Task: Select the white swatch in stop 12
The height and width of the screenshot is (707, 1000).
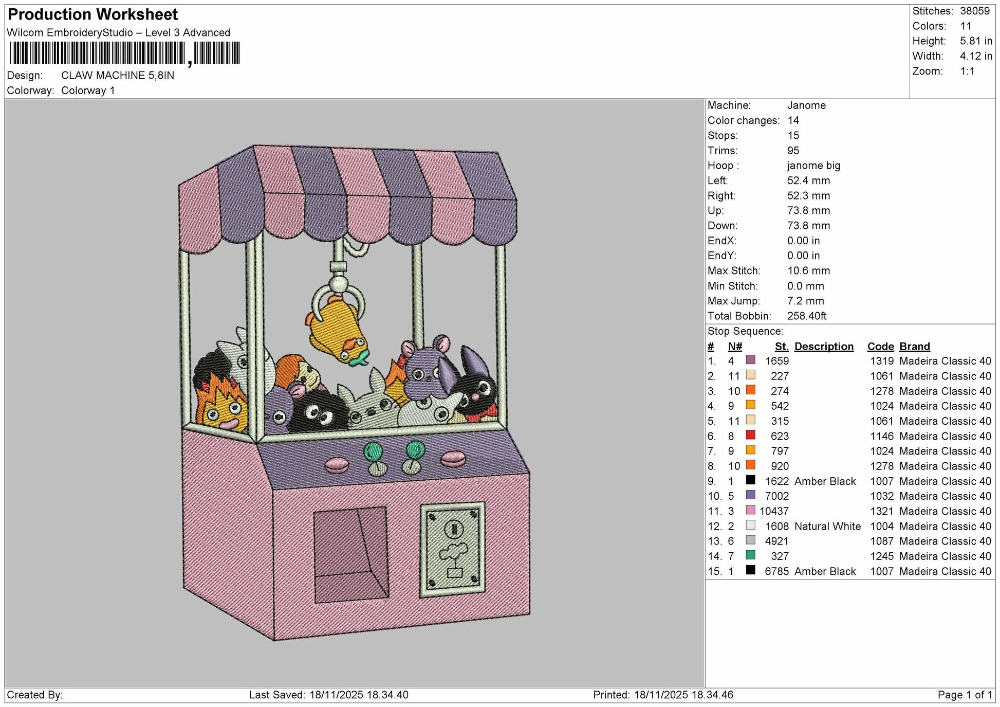Action: 750,525
